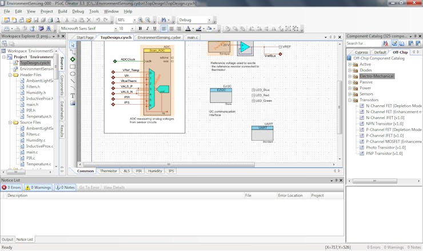This screenshot has width=423, height=251.
Task: Switch to the main.c tab
Action: [x=192, y=37]
